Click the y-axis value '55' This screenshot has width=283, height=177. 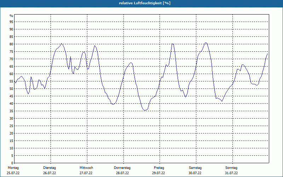pos(11,81)
